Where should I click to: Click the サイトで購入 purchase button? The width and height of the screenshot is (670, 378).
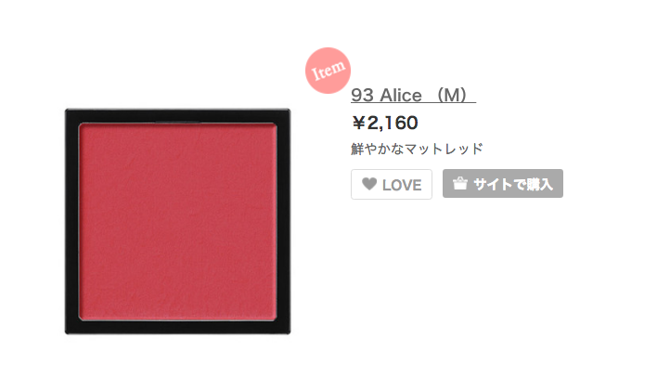(x=503, y=184)
